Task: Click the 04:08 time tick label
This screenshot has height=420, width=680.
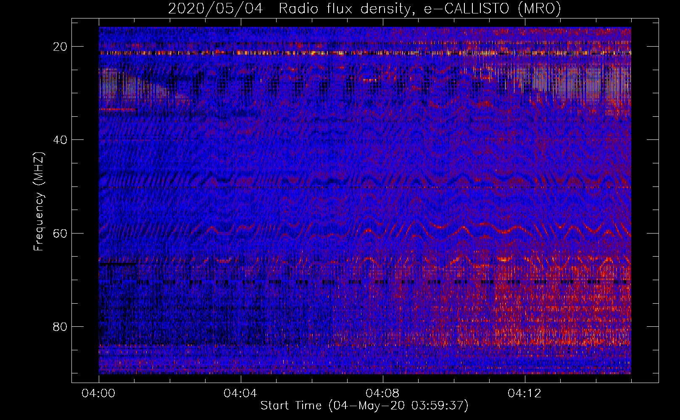Action: (382, 394)
